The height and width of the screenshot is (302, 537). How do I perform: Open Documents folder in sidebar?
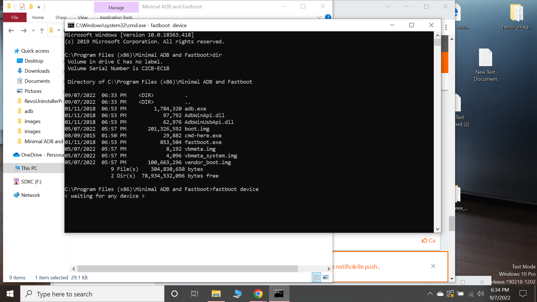coord(37,81)
